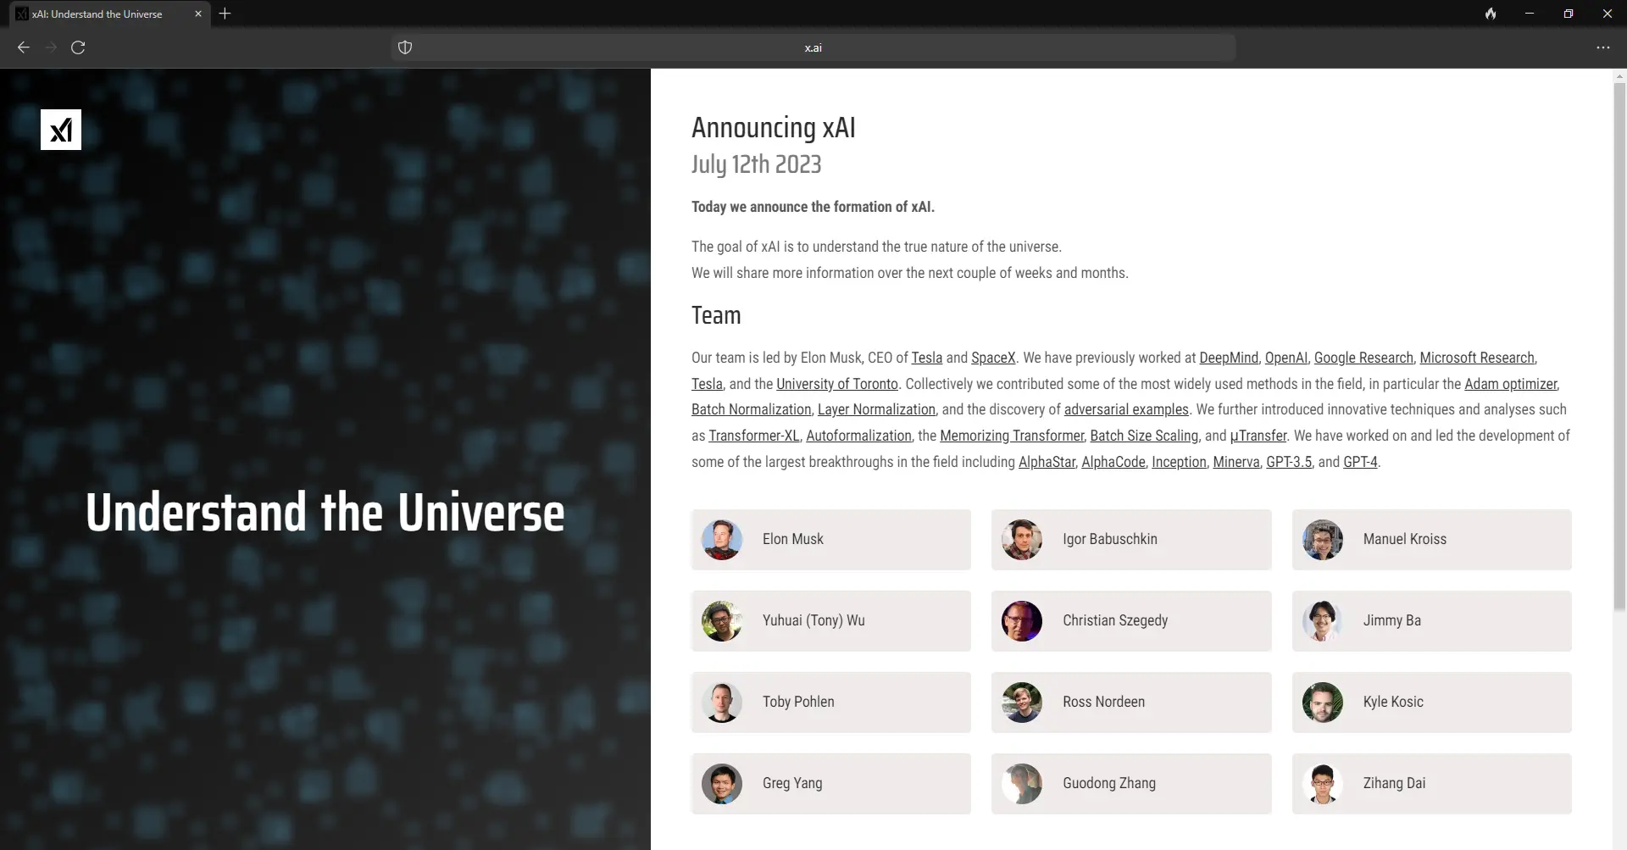
Task: Open the University of Toronto link
Action: click(837, 384)
